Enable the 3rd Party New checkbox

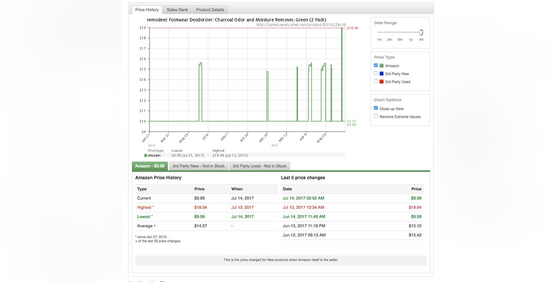[x=375, y=73]
